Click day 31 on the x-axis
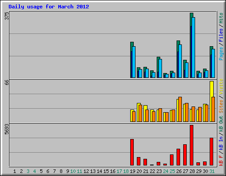This screenshot has width=226, height=176. (212, 171)
